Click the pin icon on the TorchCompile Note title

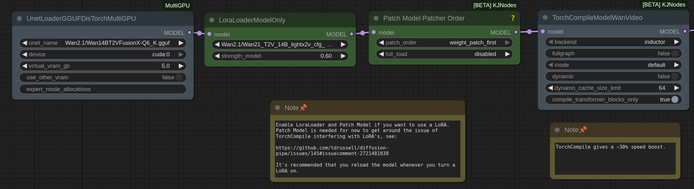pyautogui.click(x=583, y=130)
